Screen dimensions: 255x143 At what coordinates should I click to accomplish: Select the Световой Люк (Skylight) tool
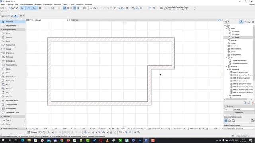click(13, 77)
